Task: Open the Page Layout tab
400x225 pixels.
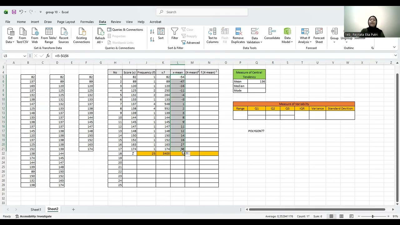Action: (x=66, y=22)
